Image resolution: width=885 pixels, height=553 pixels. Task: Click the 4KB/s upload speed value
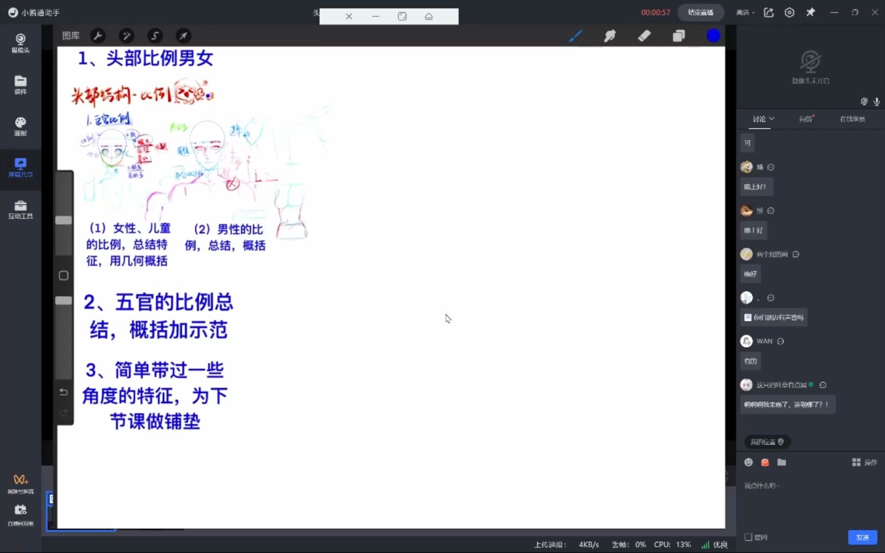click(x=588, y=544)
